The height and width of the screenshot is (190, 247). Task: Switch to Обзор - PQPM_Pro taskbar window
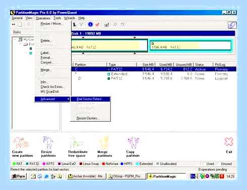[127, 176]
